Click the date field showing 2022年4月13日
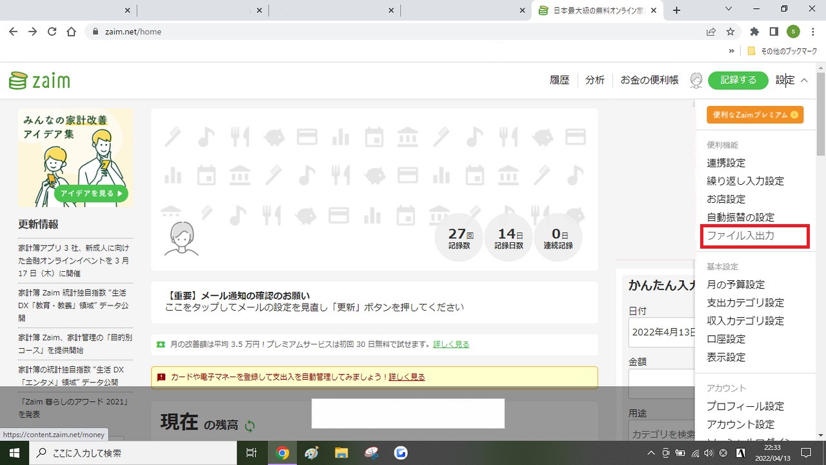Screen dimensions: 826x465 pyautogui.click(x=661, y=332)
